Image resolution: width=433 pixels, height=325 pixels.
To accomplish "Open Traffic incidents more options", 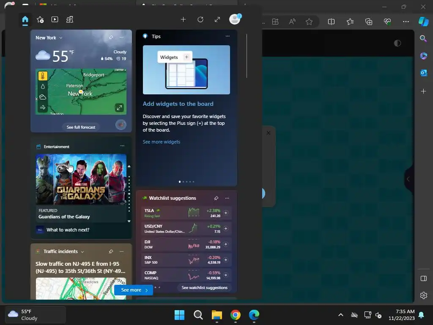I will (x=121, y=251).
